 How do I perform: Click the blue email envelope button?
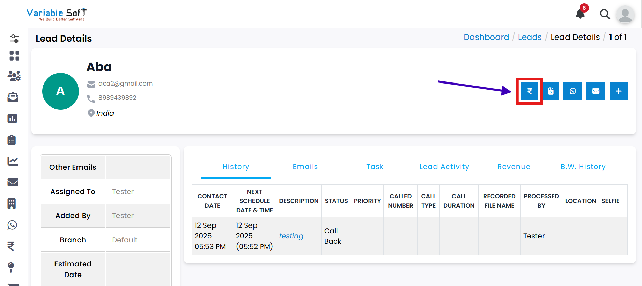point(596,91)
